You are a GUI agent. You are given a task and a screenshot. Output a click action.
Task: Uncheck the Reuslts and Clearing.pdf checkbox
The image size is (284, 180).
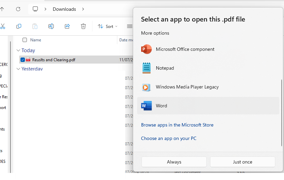click(23, 60)
